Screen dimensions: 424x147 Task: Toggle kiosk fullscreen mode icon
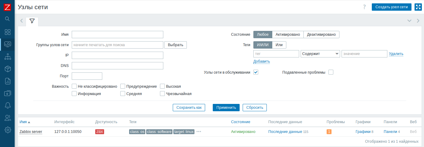pyautogui.click(x=418, y=7)
